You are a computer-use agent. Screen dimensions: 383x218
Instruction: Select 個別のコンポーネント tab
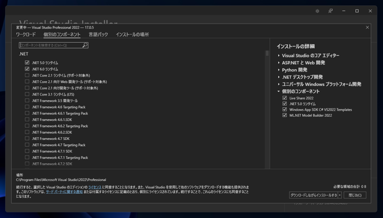62,34
